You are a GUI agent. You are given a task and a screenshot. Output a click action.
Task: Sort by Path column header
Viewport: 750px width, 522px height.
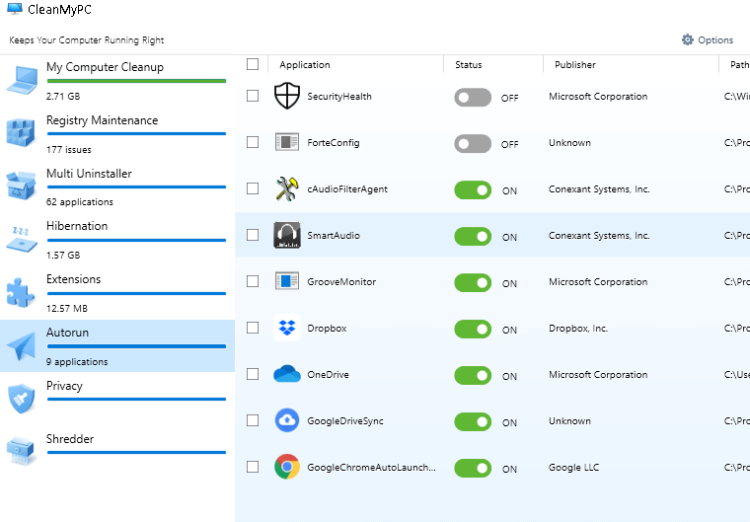[739, 64]
